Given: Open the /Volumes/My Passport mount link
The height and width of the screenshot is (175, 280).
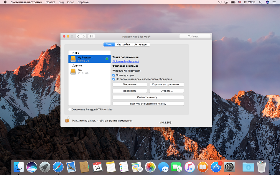Looking at the screenshot, I should point(126,61).
